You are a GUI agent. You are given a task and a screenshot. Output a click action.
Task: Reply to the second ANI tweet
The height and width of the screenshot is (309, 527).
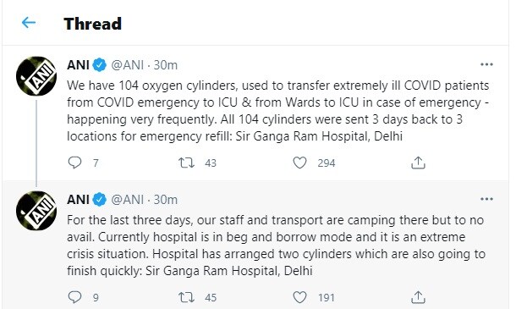click(x=74, y=297)
